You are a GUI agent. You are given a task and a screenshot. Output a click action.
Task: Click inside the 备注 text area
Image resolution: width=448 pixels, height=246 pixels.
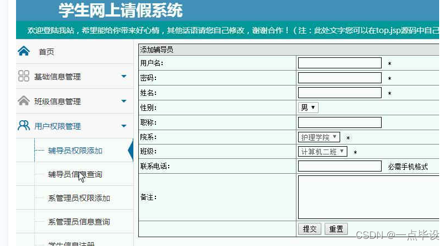pos(368,197)
